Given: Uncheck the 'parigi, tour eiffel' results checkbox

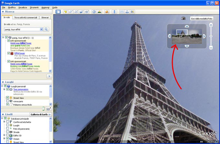Looking at the screenshot, I should [6, 37].
